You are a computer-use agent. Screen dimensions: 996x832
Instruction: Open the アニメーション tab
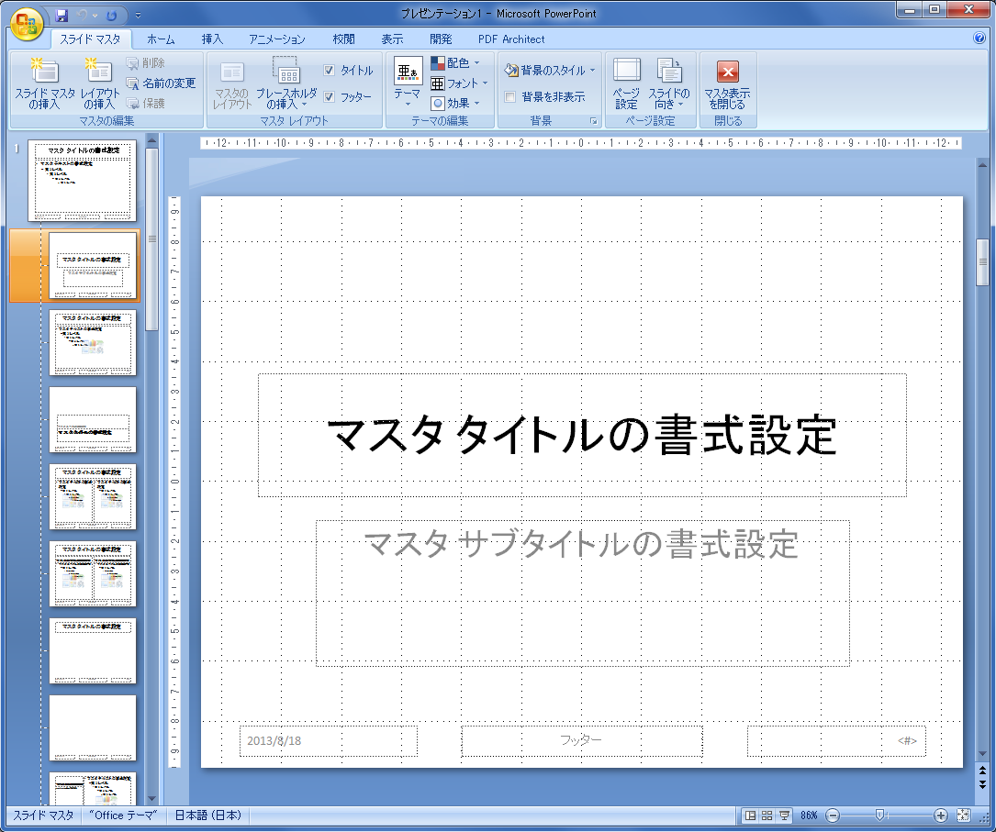(276, 39)
